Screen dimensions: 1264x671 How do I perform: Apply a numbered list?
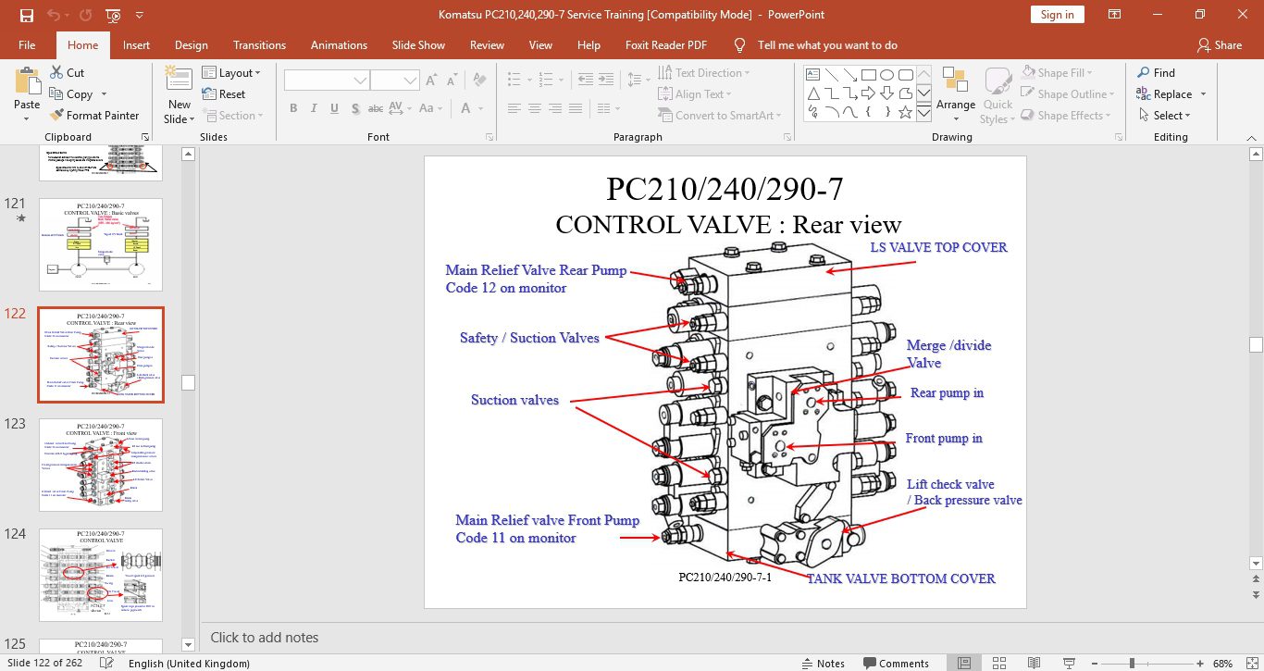pos(546,81)
